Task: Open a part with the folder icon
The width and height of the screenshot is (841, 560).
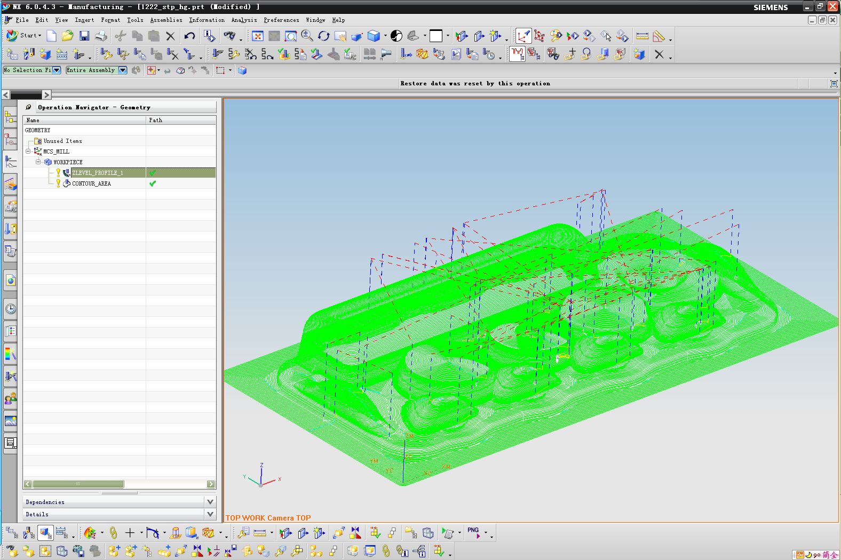Action: coord(67,36)
